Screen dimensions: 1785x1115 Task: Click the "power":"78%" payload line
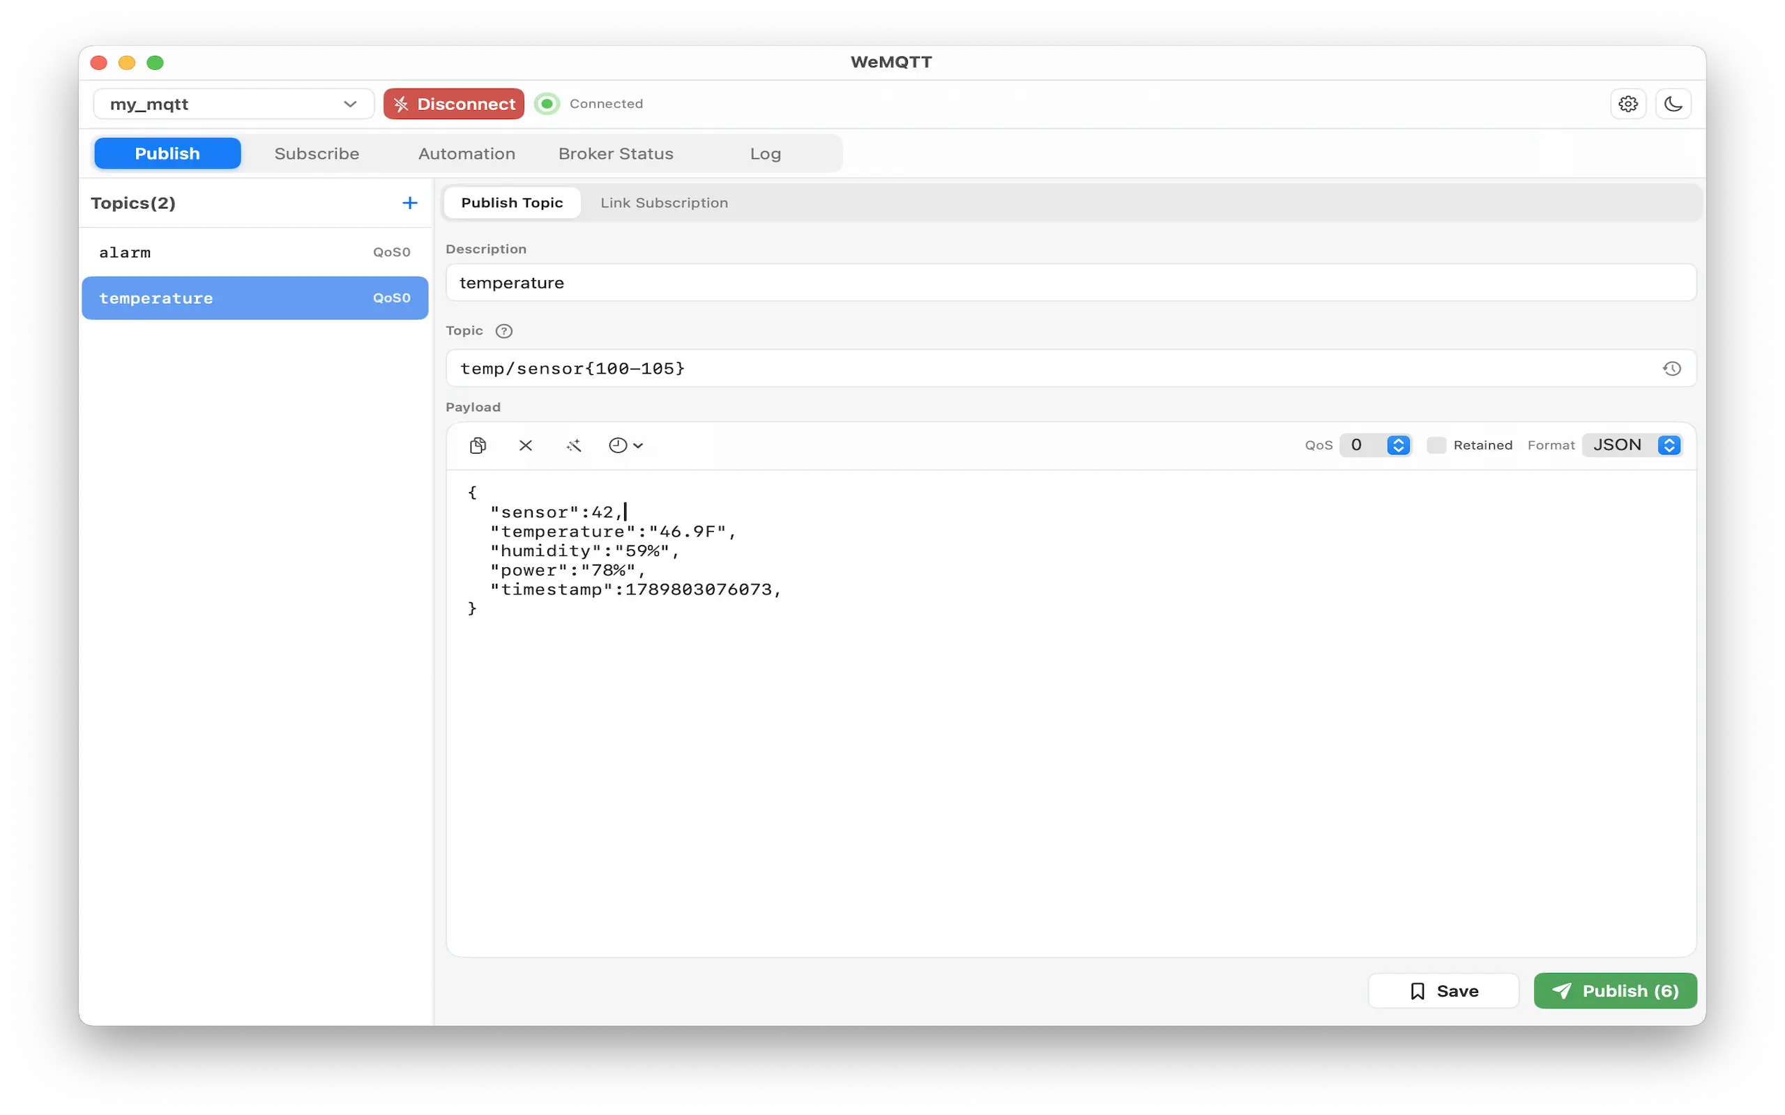pyautogui.click(x=567, y=570)
